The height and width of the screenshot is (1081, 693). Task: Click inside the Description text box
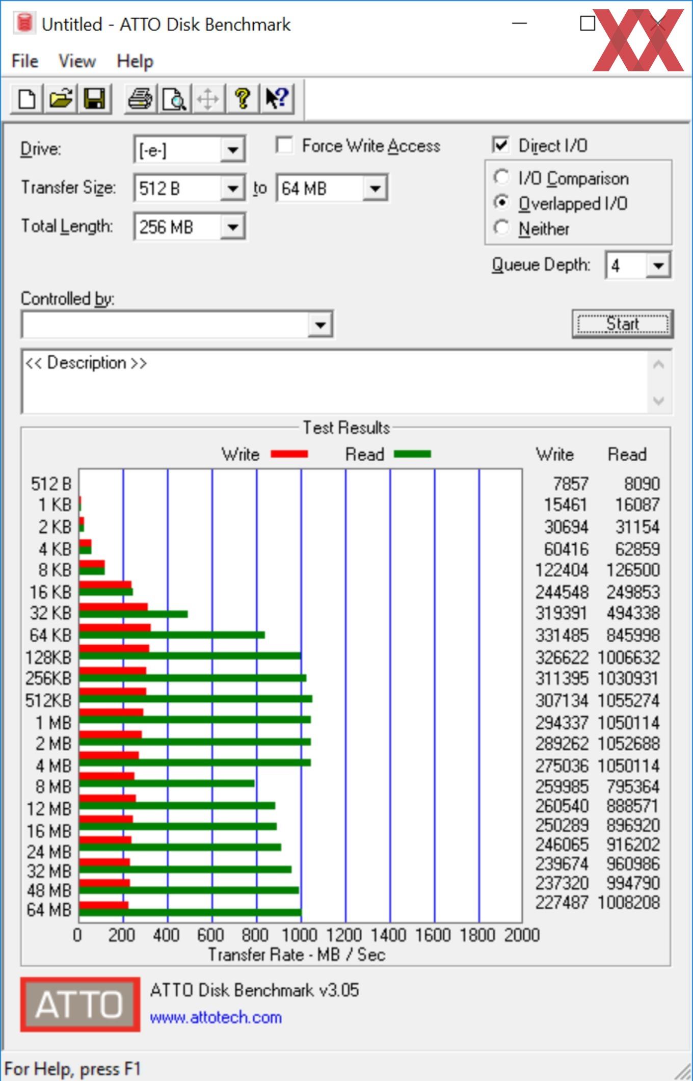pyautogui.click(x=334, y=381)
